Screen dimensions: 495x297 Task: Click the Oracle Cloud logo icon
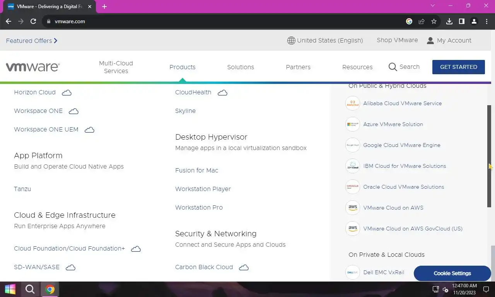click(353, 187)
